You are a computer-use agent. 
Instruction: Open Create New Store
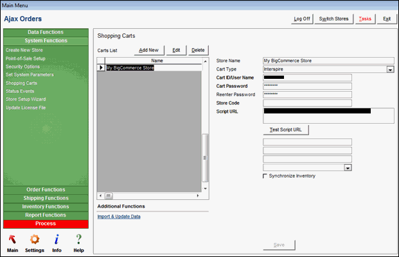point(24,50)
